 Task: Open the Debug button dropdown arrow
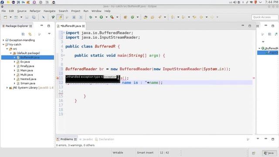(96, 17)
